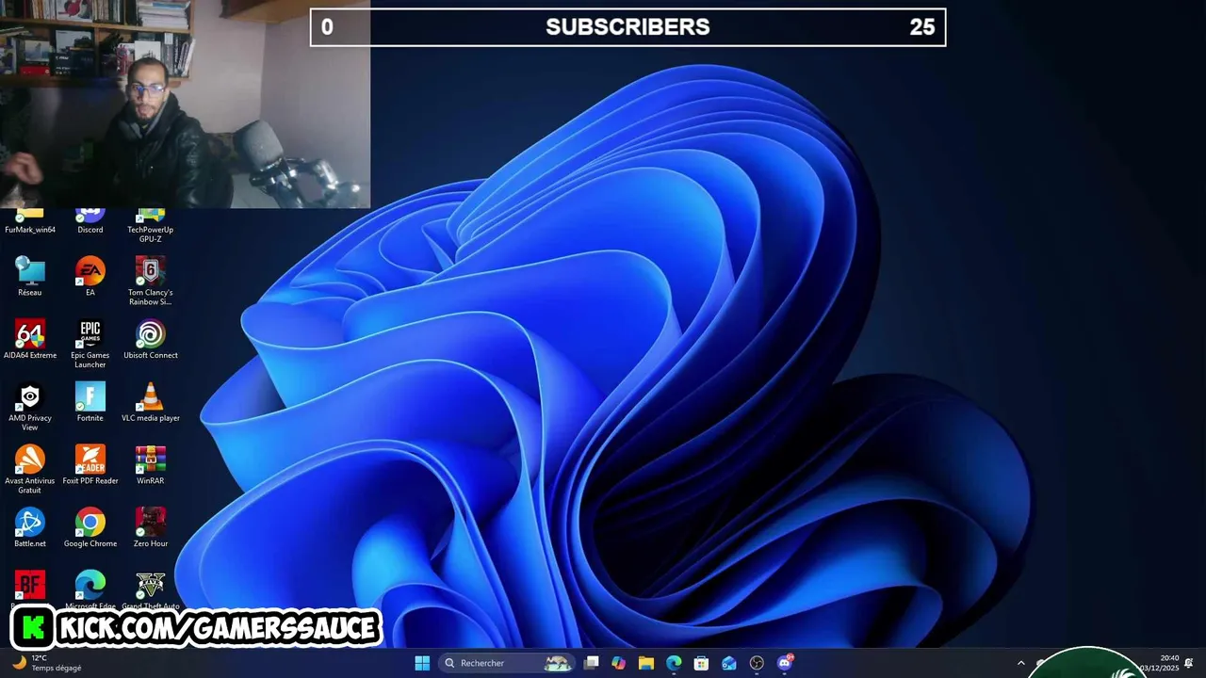Select the Battle.net desktop shortcut
Viewport: 1206px width, 678px height.
(x=30, y=528)
